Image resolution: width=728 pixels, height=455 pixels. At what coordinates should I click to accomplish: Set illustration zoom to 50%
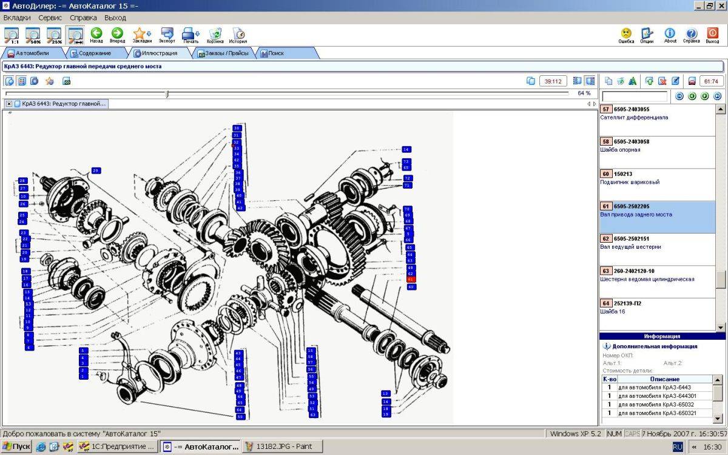pos(33,36)
